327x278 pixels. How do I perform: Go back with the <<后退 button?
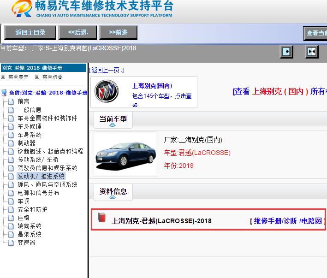click(77, 33)
